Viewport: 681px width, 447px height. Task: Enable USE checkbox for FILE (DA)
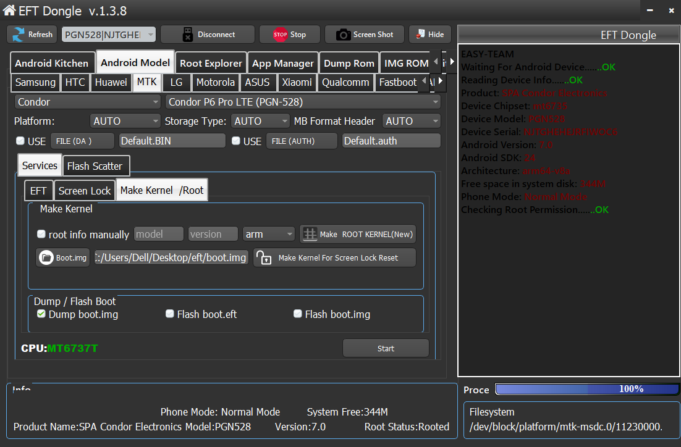click(x=20, y=141)
